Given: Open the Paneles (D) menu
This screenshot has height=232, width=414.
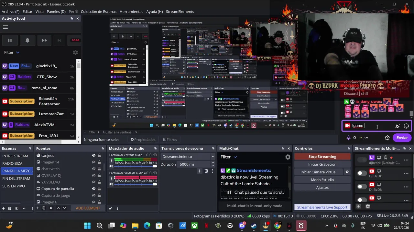Looking at the screenshot, I should 56,12.
